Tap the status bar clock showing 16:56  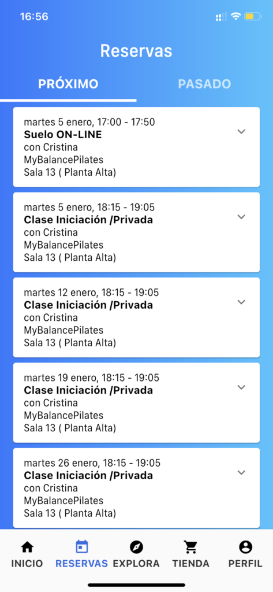34,17
